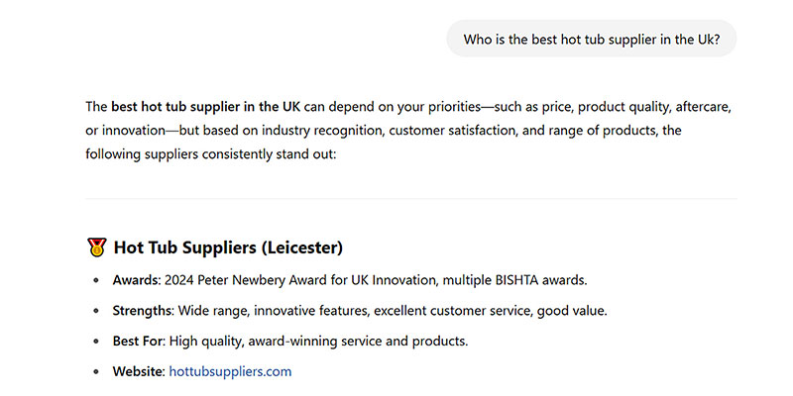Click the bullet point beside Best For
The image size is (793, 396).
pyautogui.click(x=96, y=343)
